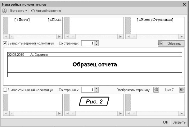This screenshot has width=189, height=127.
Task: Click the Образец preview button
Action: (171, 43)
